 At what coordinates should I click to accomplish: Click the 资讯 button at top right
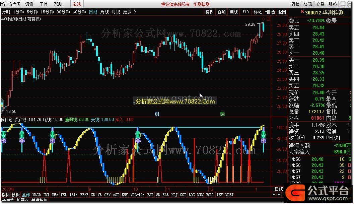click(308, 4)
